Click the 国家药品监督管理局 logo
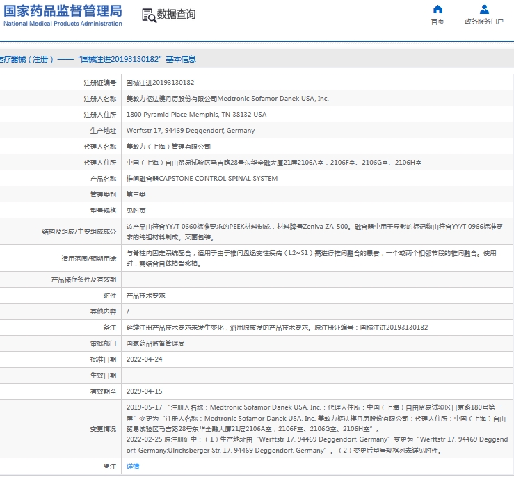The image size is (514, 477). click(63, 15)
